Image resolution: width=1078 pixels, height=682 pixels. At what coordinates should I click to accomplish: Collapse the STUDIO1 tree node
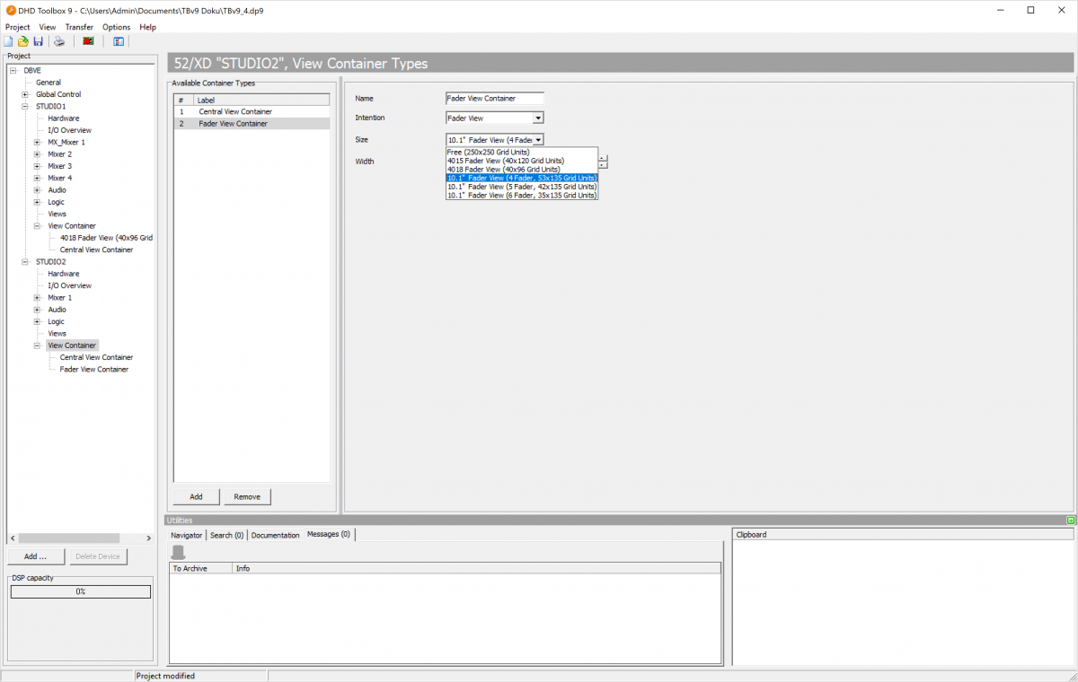(24, 105)
